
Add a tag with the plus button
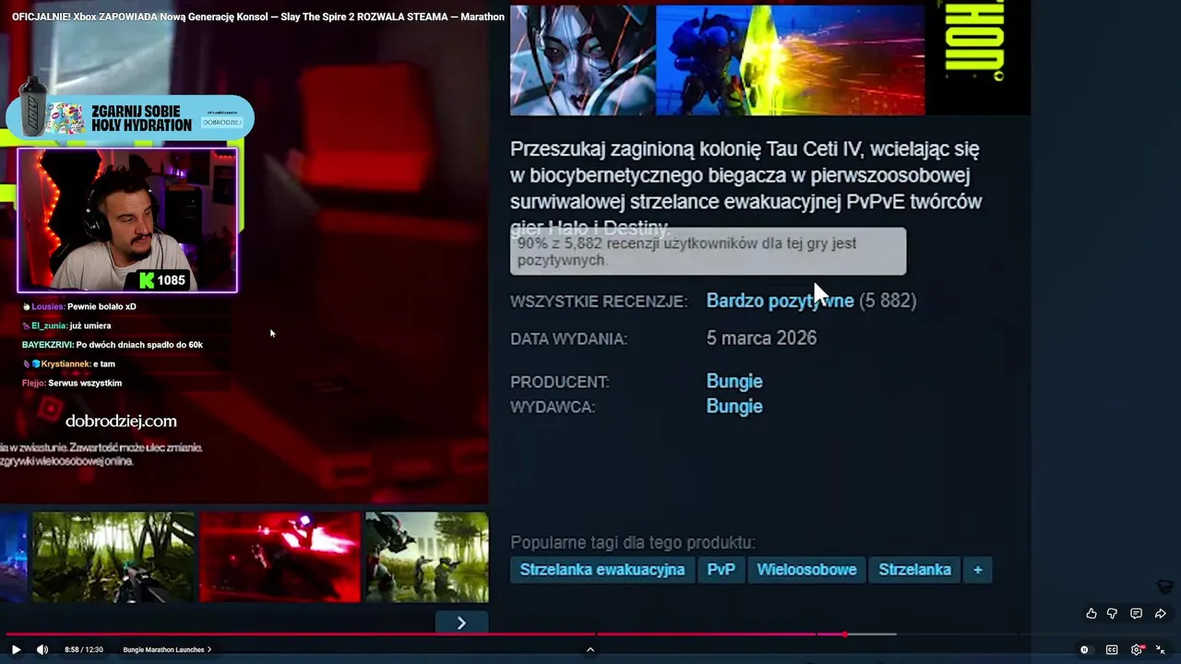pos(978,569)
